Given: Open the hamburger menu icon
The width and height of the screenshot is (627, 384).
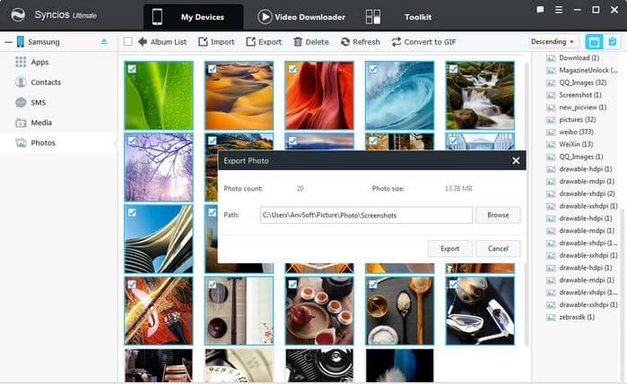Looking at the screenshot, I should click(559, 10).
